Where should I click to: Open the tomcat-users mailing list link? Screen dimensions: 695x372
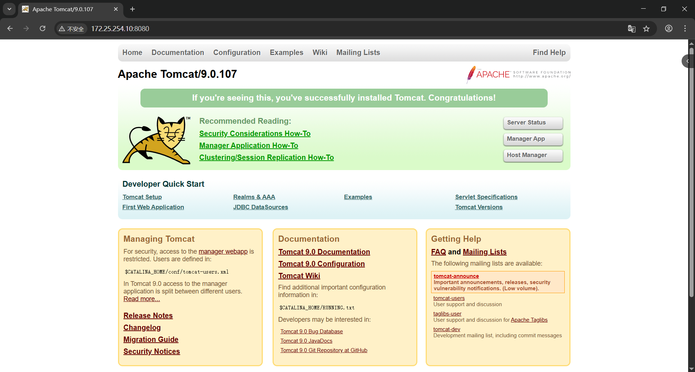[449, 298]
